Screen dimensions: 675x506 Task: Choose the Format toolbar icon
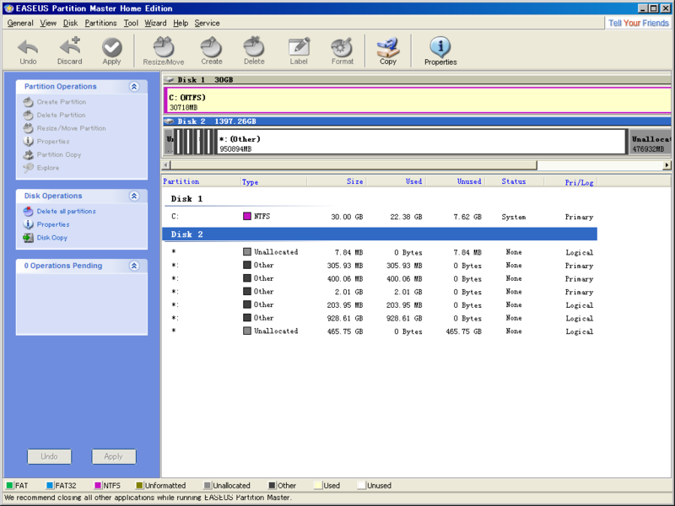[x=343, y=51]
